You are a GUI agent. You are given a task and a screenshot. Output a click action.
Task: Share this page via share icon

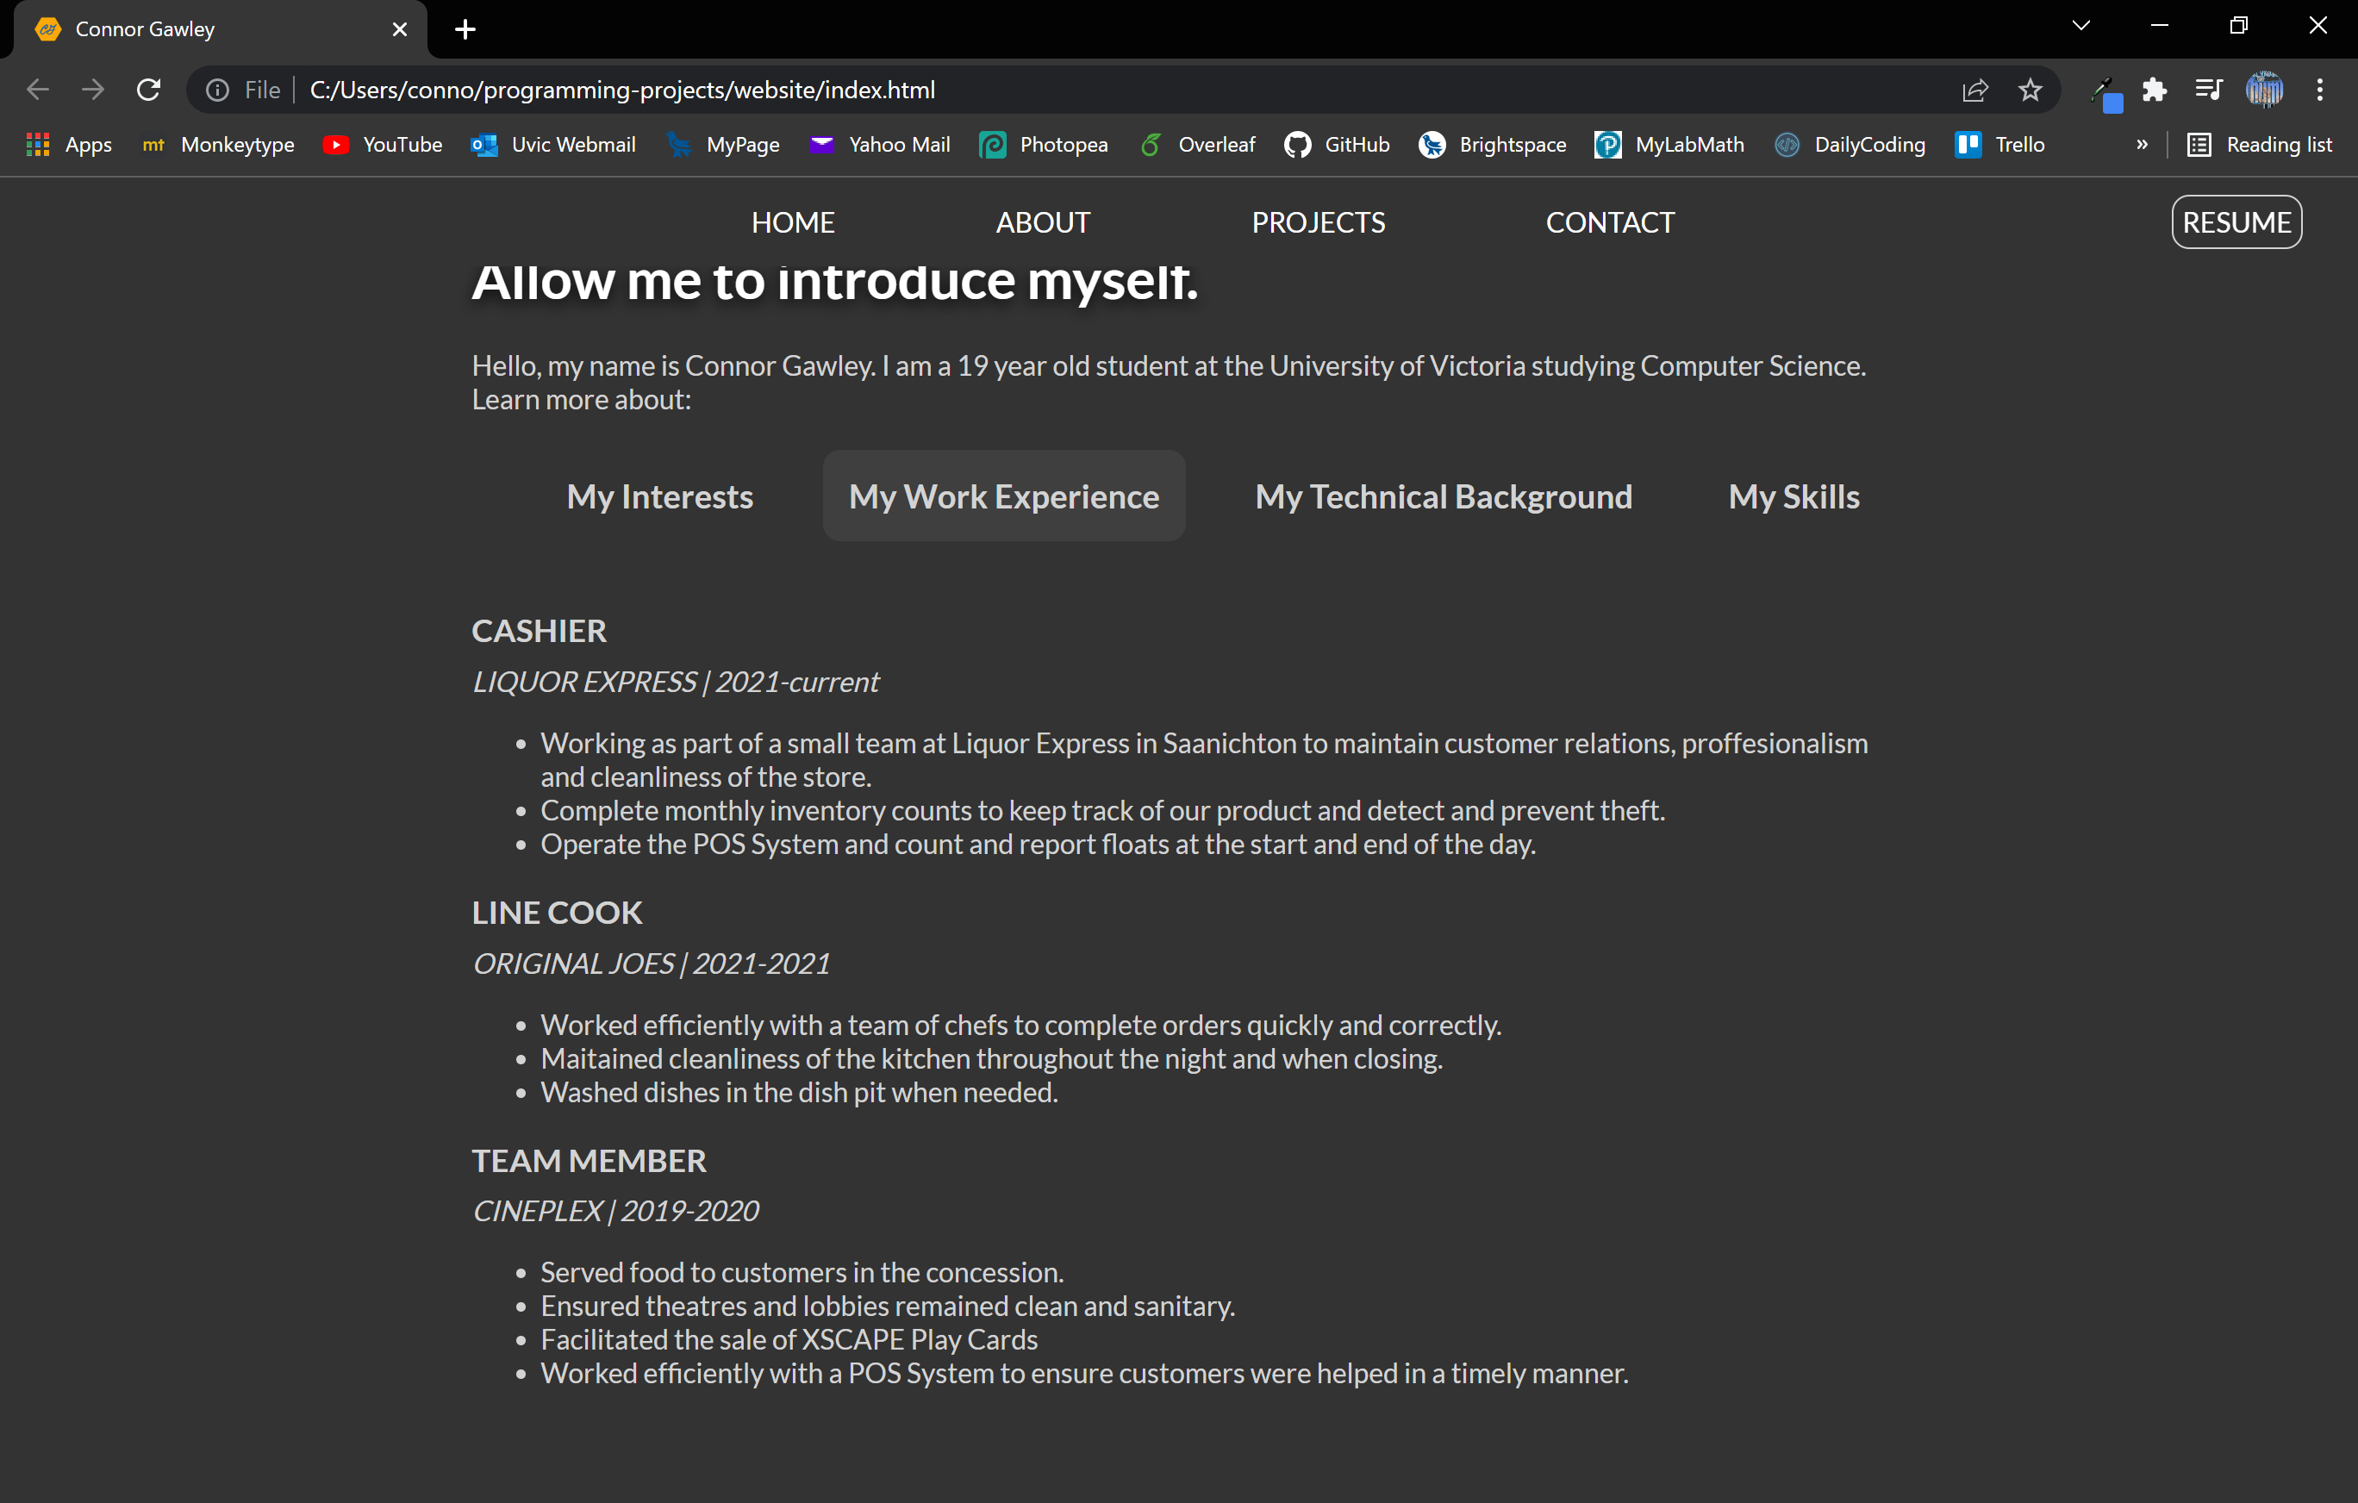point(1975,90)
